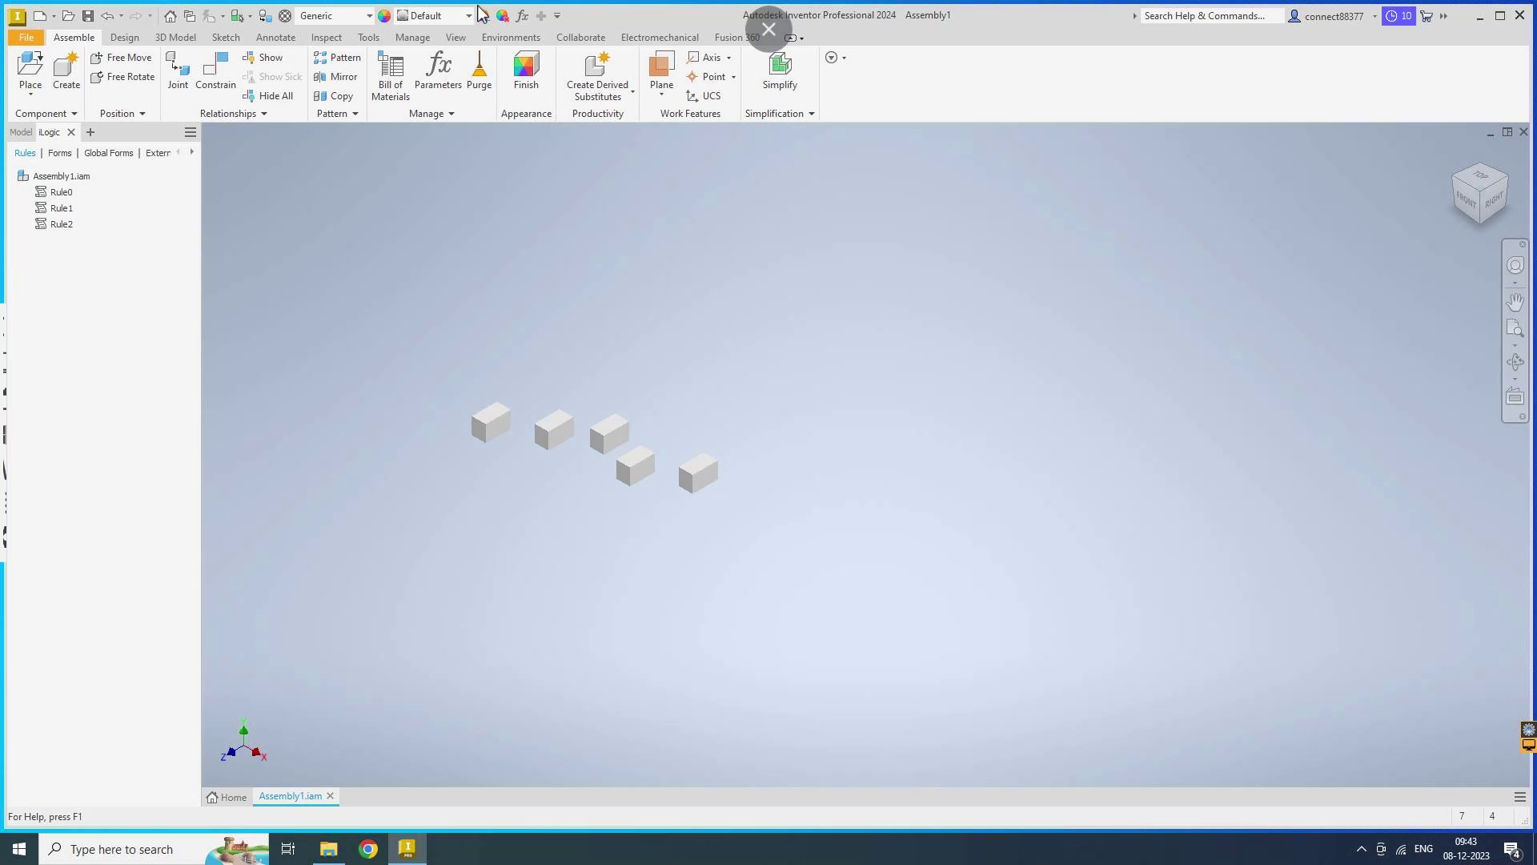Click the Windows taskbar search box
This screenshot has height=865, width=1537.
click(x=120, y=849)
